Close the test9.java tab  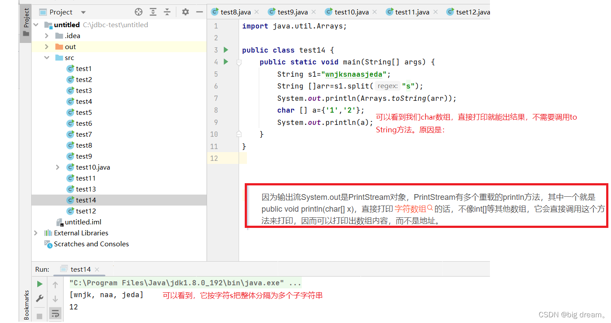[x=313, y=12]
